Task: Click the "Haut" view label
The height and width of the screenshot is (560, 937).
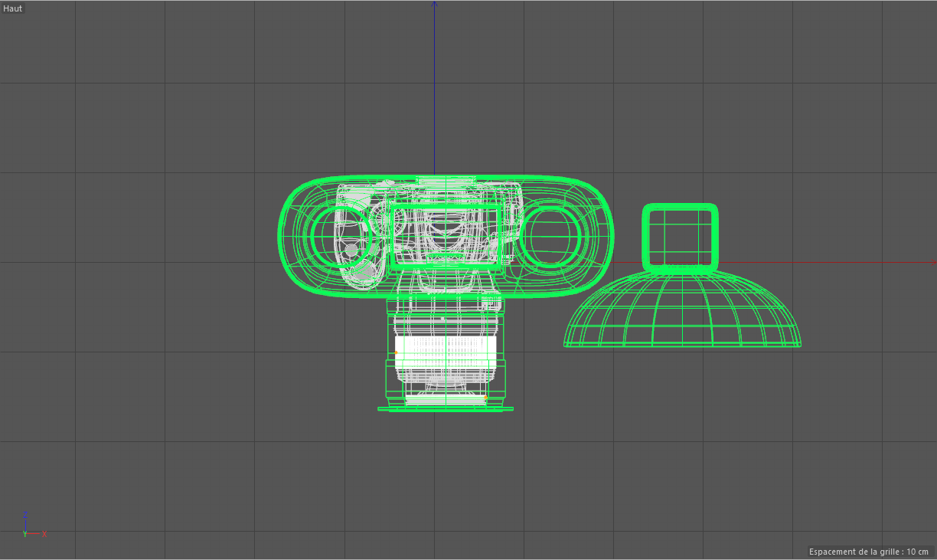Action: 13,8
